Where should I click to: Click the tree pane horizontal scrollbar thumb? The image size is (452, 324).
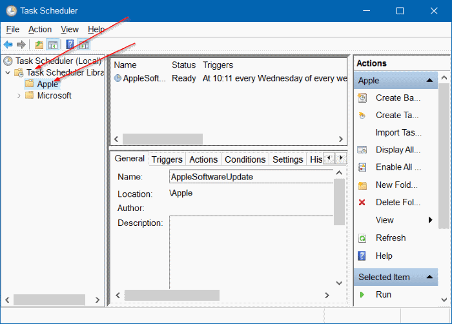49,299
